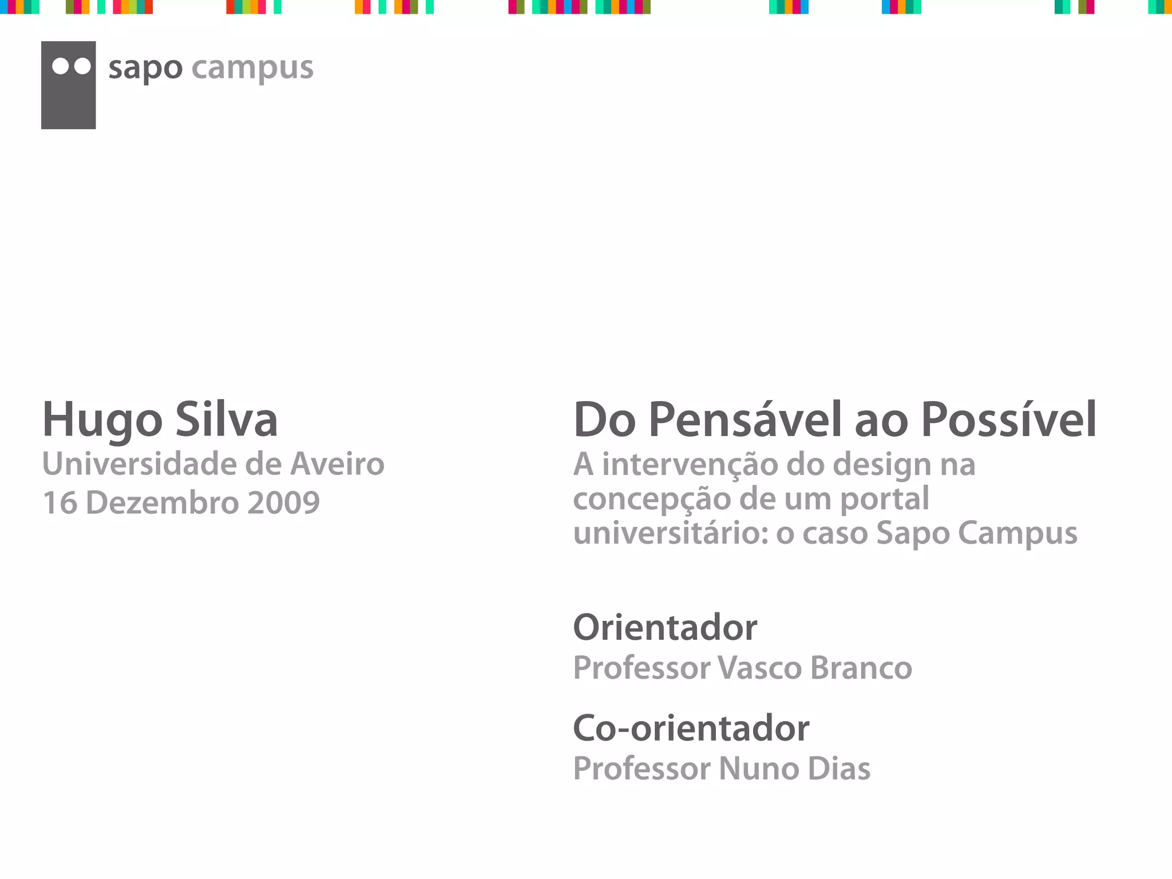Click the white eyes on the logo
The height and width of the screenshot is (879, 1172).
point(71,66)
